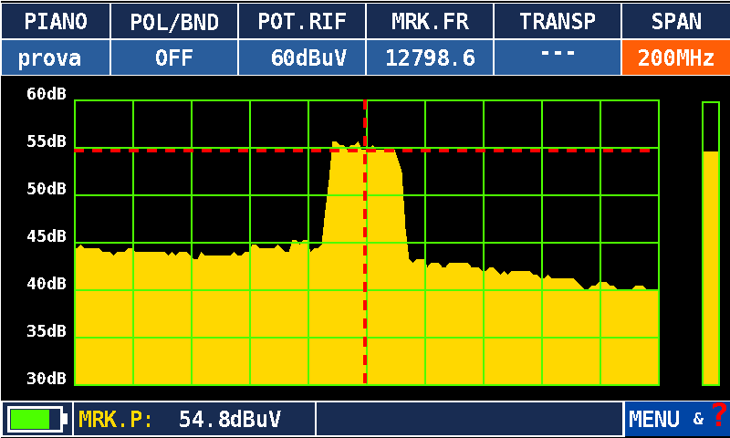Click the vertical signal level bar

tap(711, 244)
